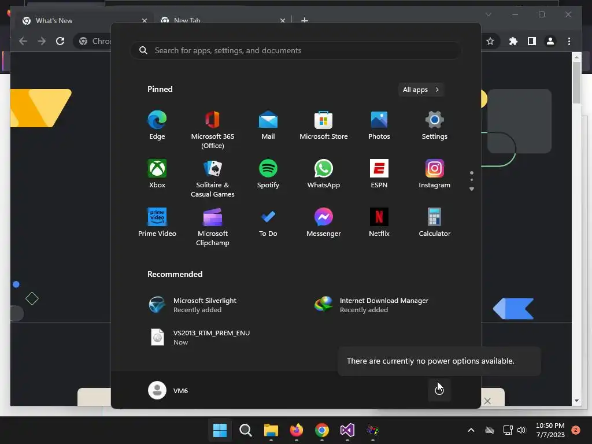
Task: Bookmark this page with the star
Action: tap(490, 41)
